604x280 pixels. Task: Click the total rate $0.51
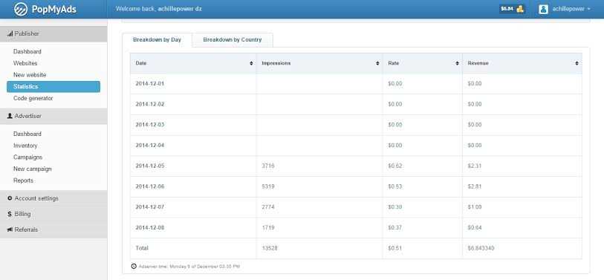pos(394,248)
